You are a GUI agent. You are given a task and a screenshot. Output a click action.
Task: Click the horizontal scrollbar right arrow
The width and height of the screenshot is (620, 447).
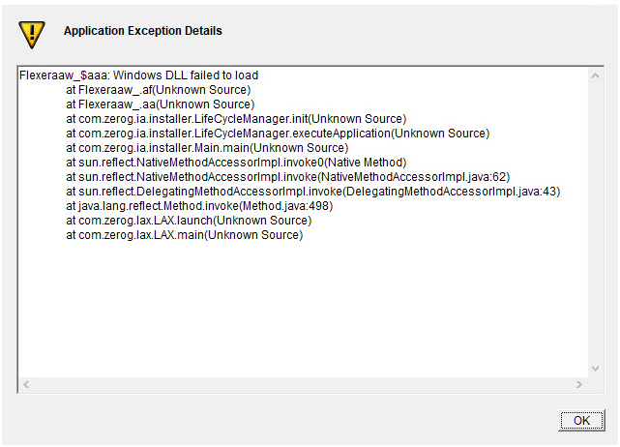(x=579, y=384)
